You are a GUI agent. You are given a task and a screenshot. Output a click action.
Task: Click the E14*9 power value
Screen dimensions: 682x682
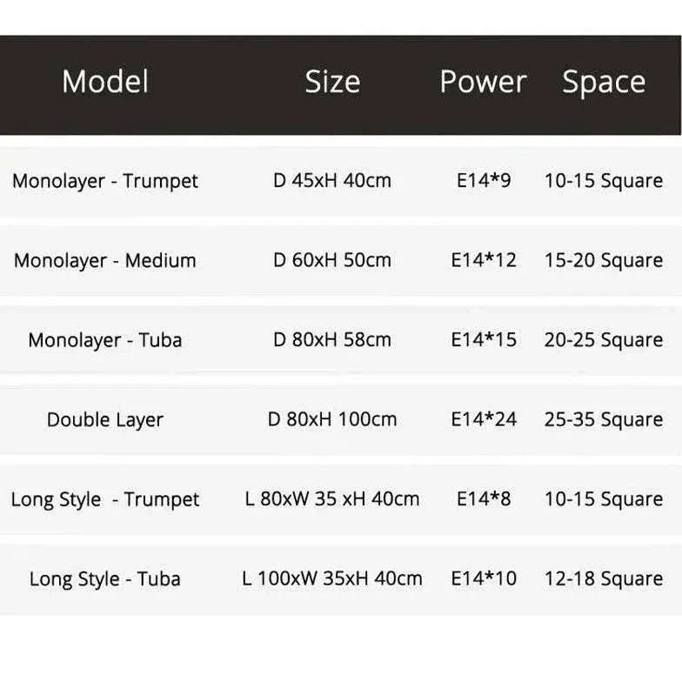(484, 181)
